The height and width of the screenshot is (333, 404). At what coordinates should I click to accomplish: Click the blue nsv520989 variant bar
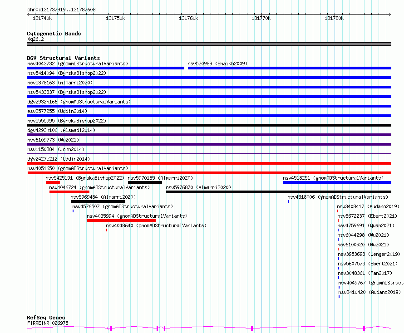click(x=290, y=68)
